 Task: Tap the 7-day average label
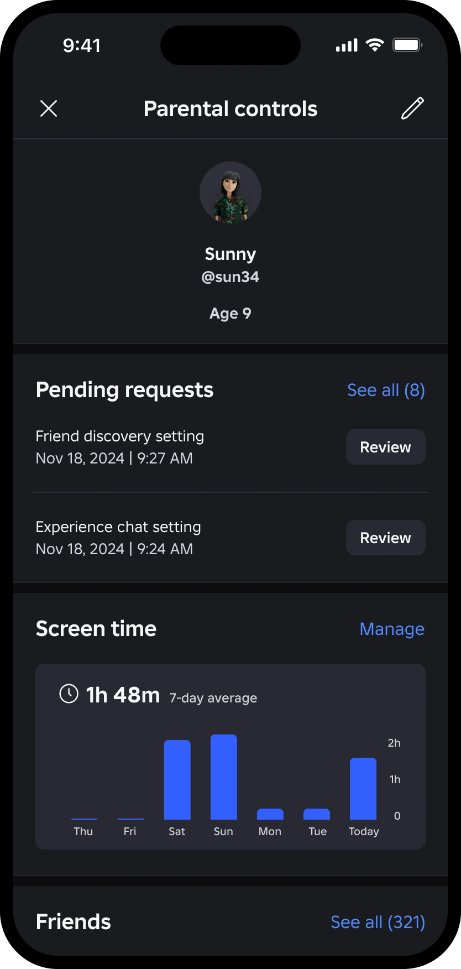(213, 698)
